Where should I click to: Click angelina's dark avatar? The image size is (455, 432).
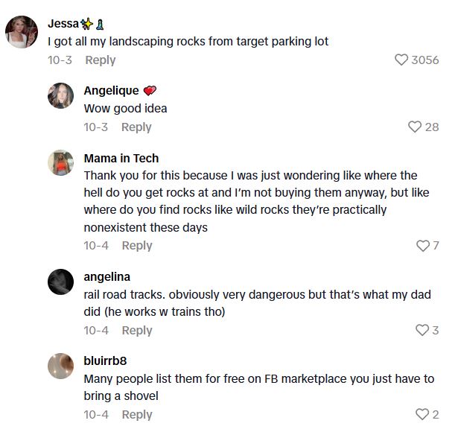point(61,282)
